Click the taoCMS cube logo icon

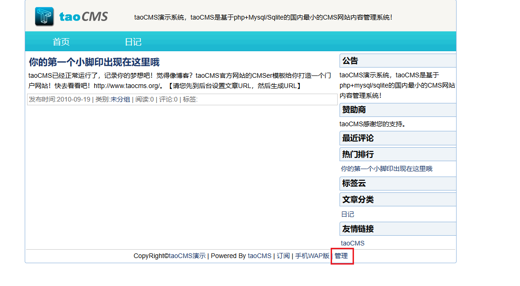[x=44, y=17]
